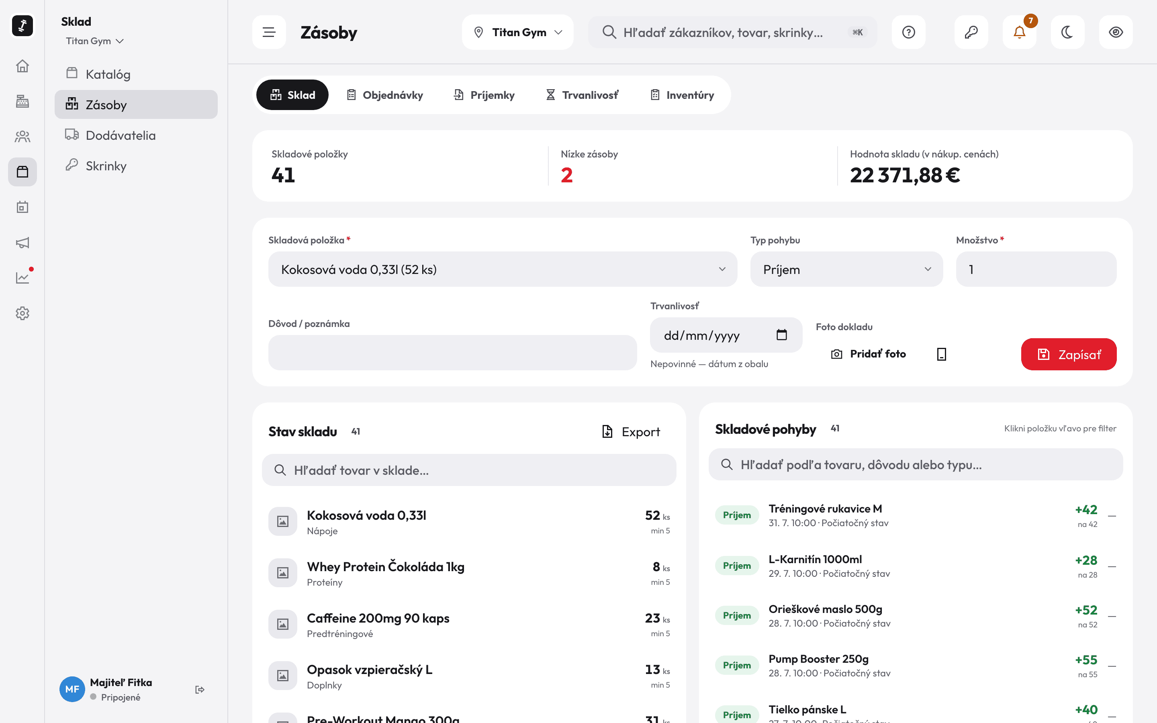Open the Typ pohybu dropdown
Image resolution: width=1157 pixels, height=723 pixels.
(846, 269)
